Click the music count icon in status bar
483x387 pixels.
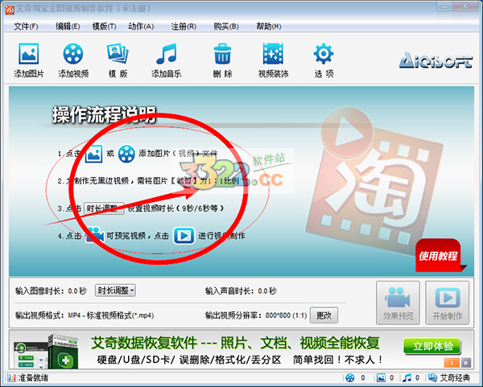tap(407, 378)
